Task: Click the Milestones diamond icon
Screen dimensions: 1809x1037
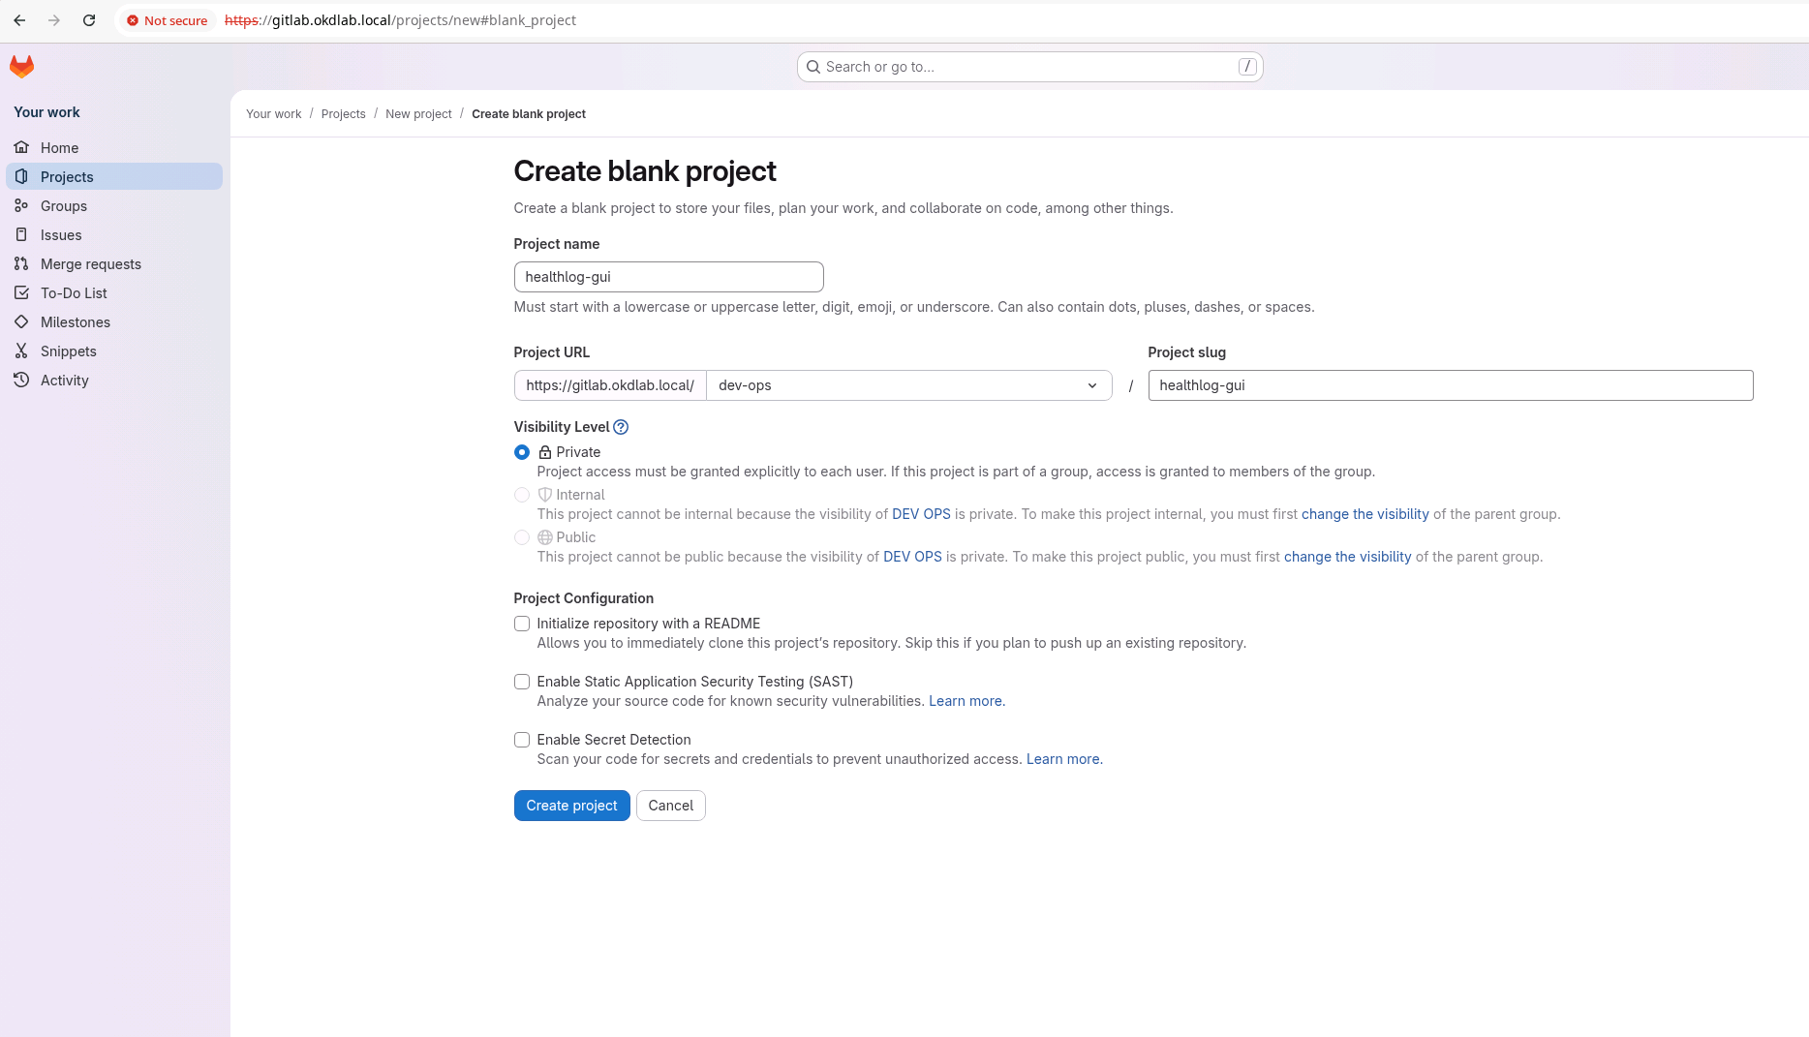Action: click(21, 321)
